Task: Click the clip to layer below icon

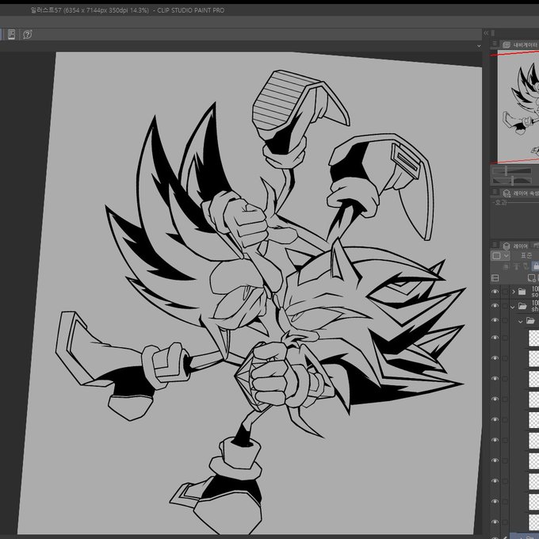Action: click(x=506, y=266)
